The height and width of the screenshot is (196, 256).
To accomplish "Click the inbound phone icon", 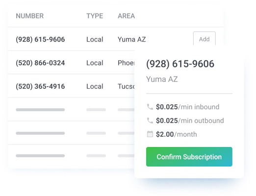I will (150, 107).
